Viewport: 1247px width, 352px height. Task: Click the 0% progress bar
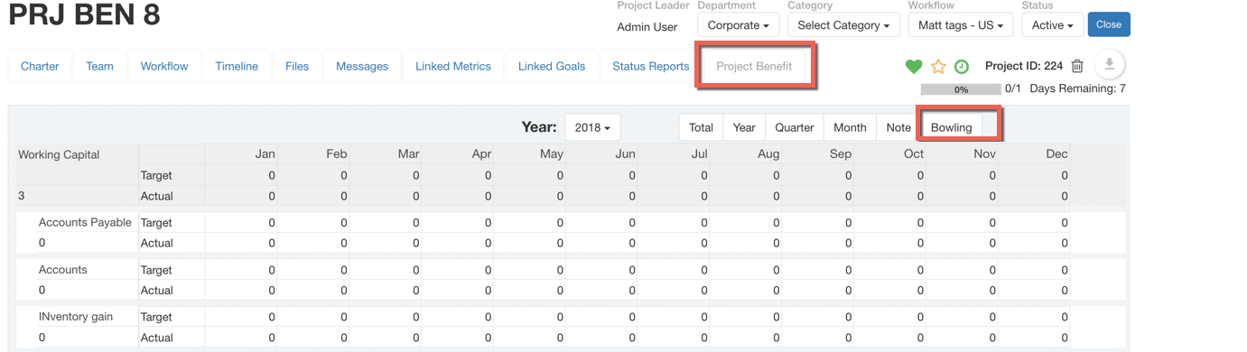[961, 89]
